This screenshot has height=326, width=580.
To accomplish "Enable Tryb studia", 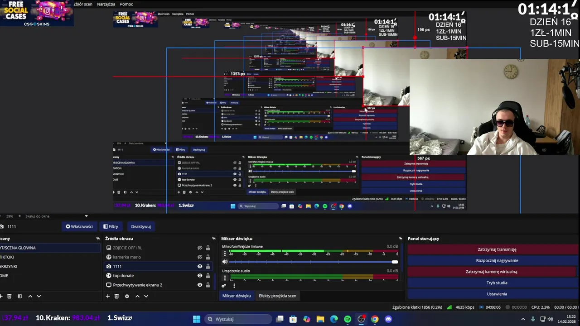I will pyautogui.click(x=493, y=283).
